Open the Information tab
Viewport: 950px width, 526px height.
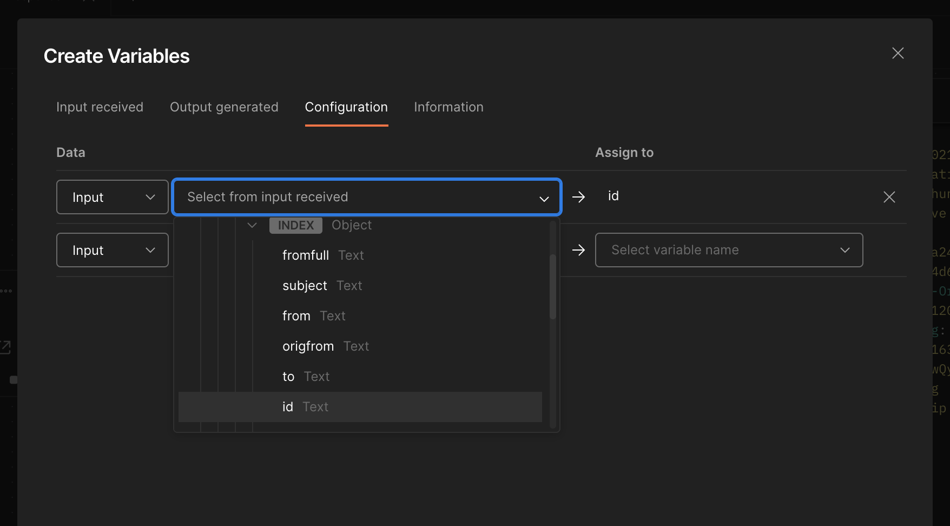tap(448, 107)
